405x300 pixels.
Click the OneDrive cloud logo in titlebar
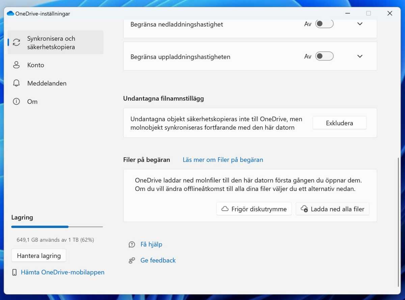10,13
